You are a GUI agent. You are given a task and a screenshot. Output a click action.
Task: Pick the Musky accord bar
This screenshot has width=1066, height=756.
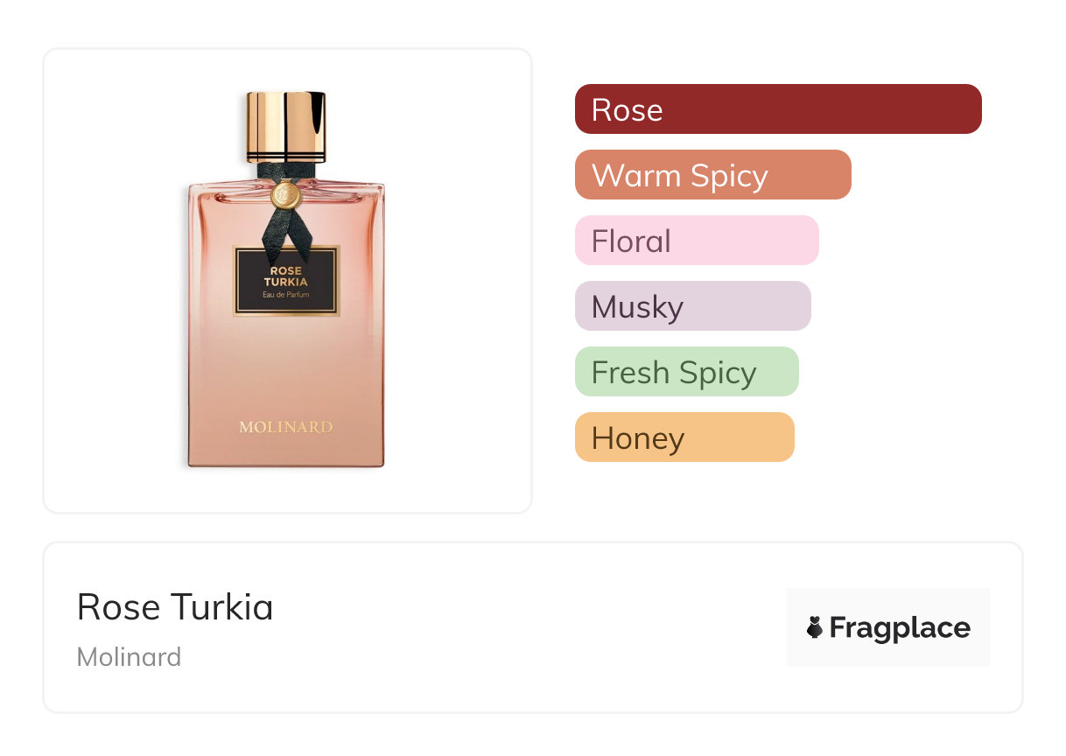tap(693, 306)
